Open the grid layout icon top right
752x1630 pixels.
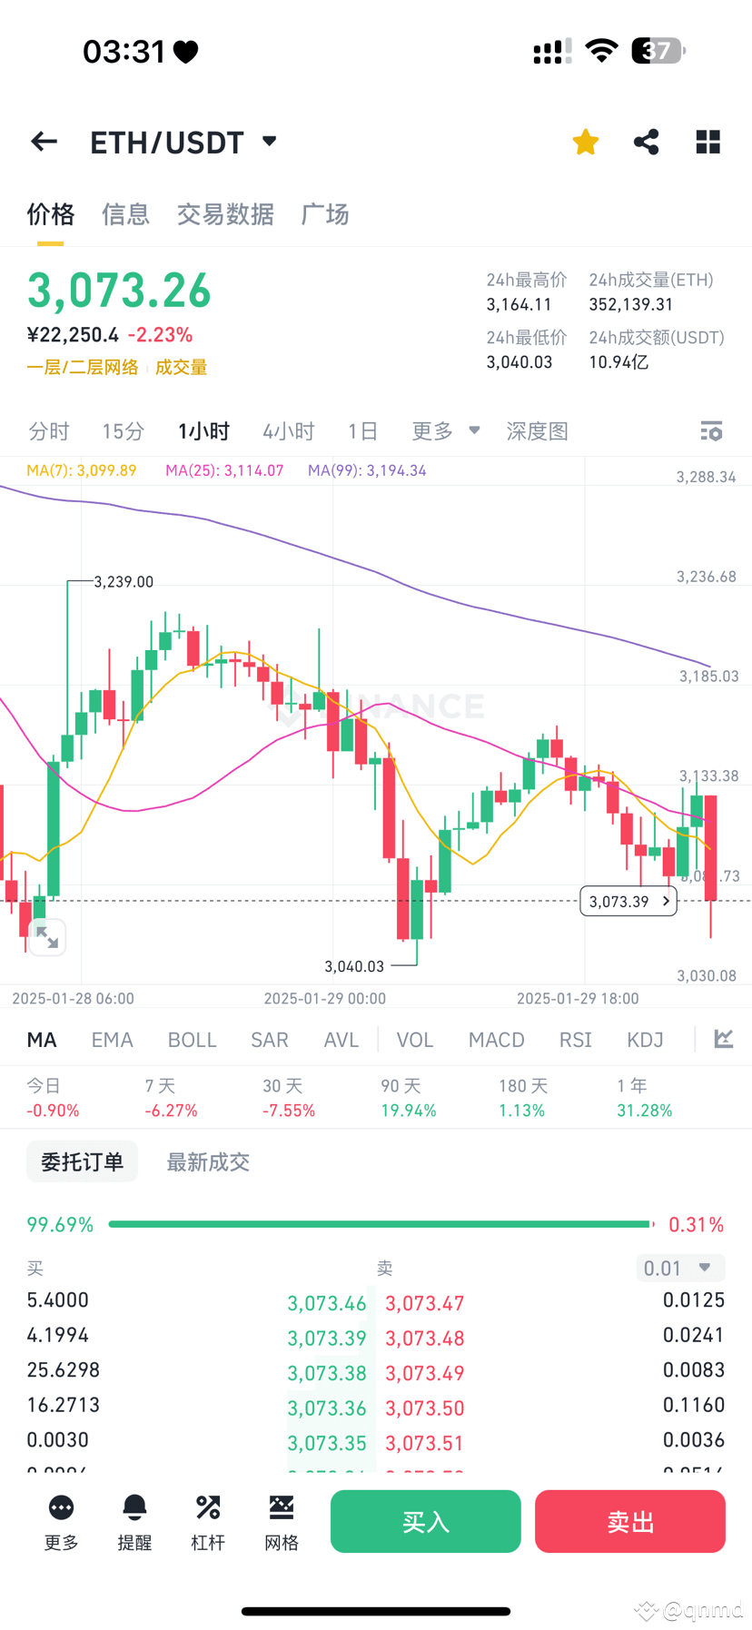(707, 141)
